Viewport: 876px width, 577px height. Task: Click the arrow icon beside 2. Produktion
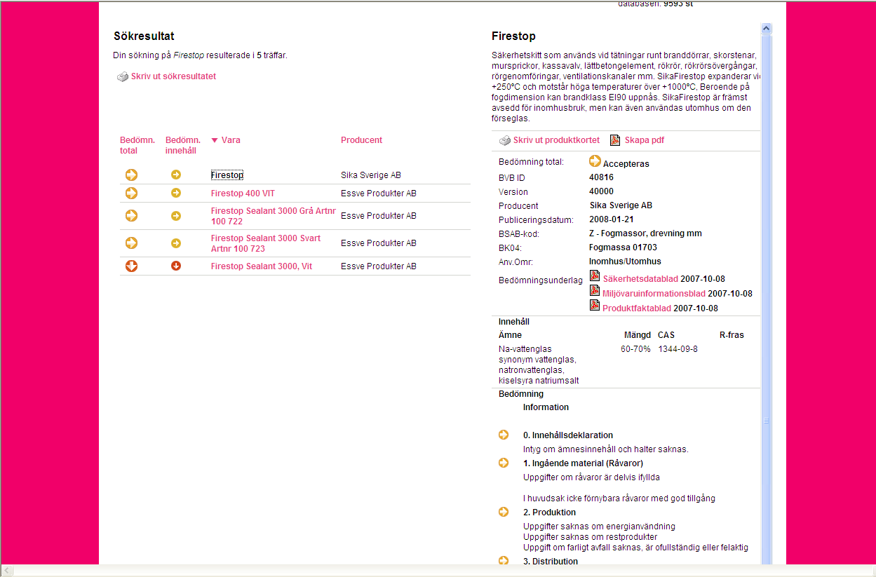point(504,512)
